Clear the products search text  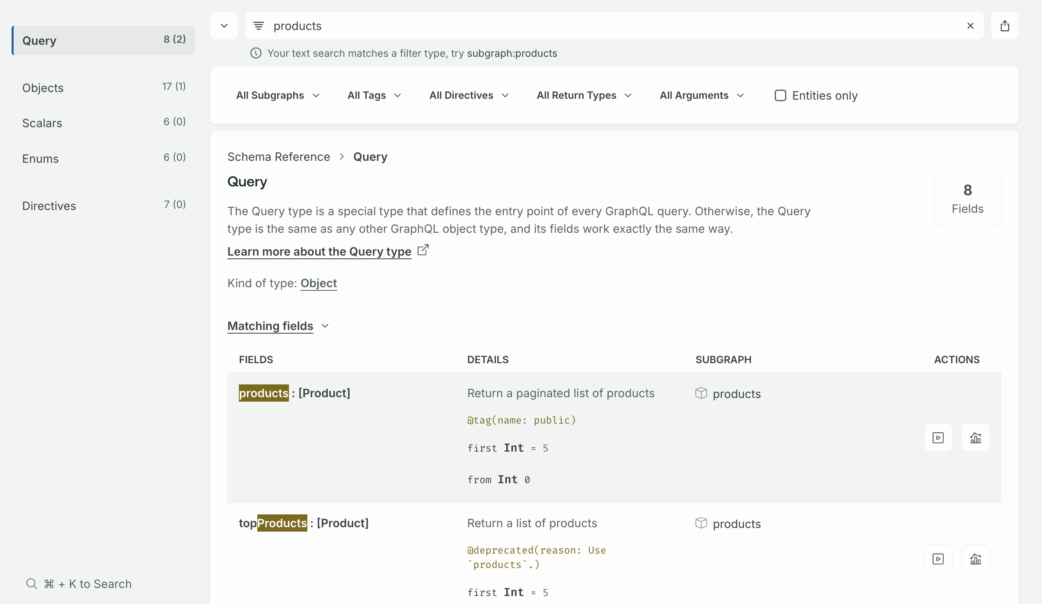[x=970, y=26]
